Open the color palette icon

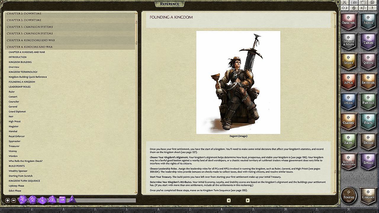372,2
